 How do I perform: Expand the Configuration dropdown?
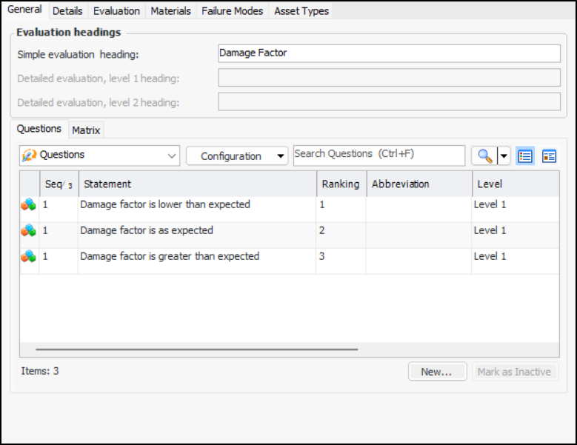[x=236, y=156]
